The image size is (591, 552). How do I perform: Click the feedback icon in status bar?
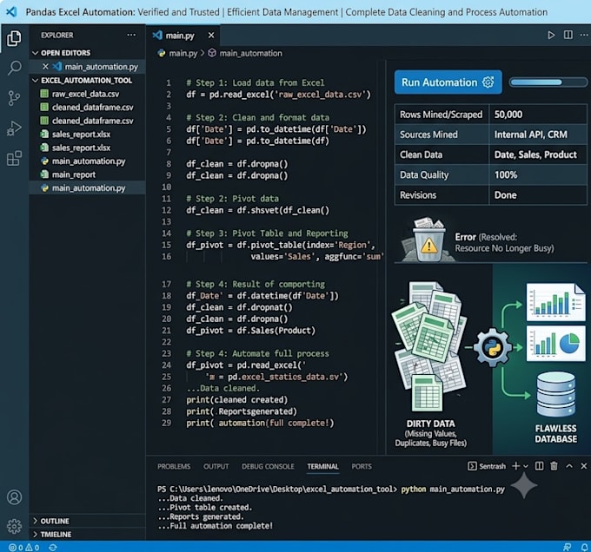[567, 548]
